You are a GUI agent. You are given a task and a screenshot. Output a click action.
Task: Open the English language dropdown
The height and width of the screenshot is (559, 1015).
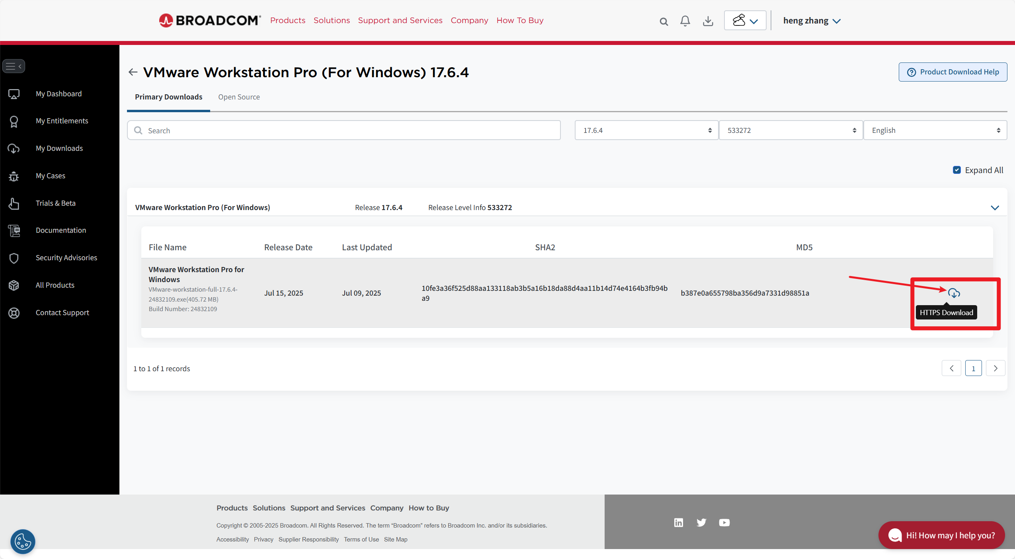[x=935, y=130]
